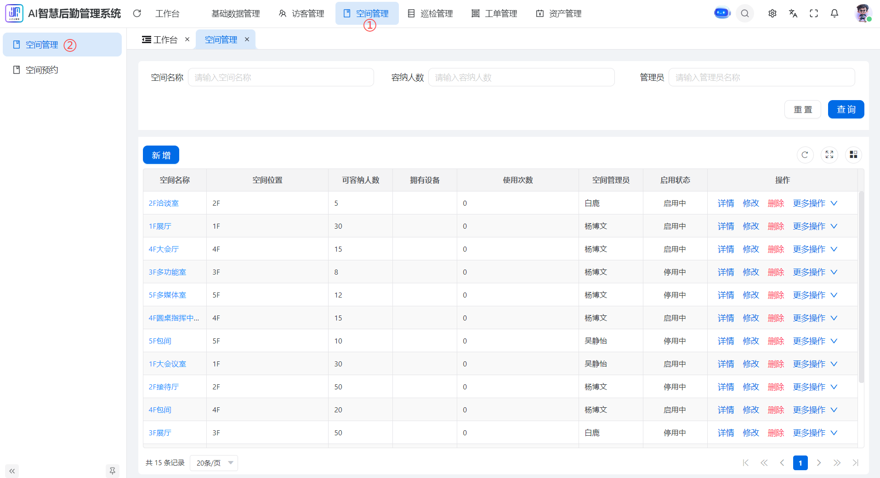Refresh the table with circular arrow icon
Viewport: 880px width, 478px height.
point(805,155)
